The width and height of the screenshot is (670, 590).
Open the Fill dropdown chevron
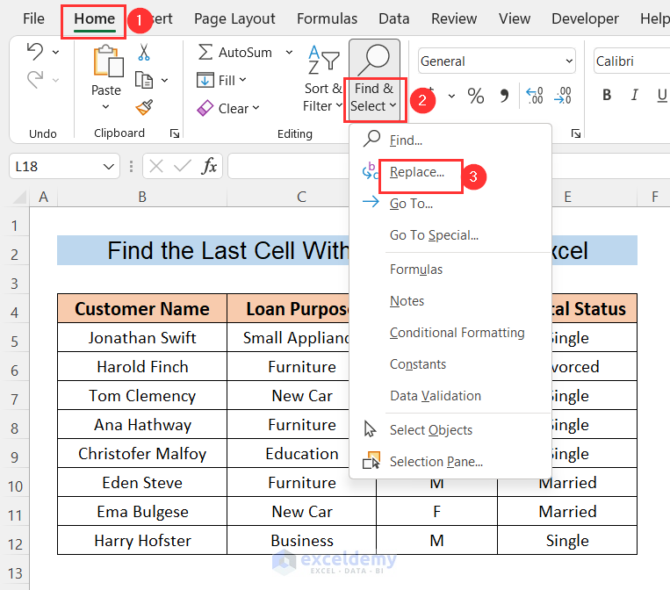click(242, 80)
